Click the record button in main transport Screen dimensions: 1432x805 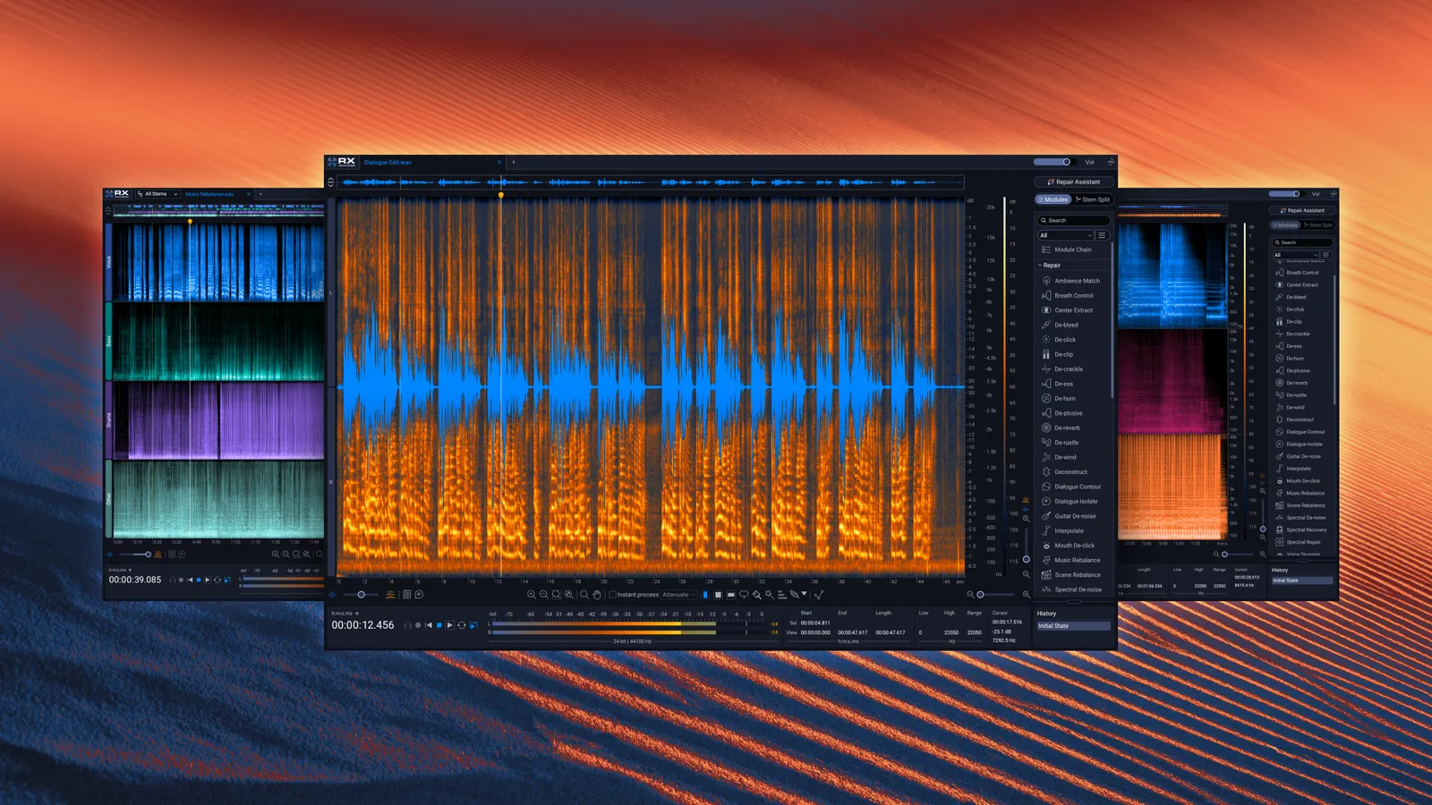pos(418,625)
